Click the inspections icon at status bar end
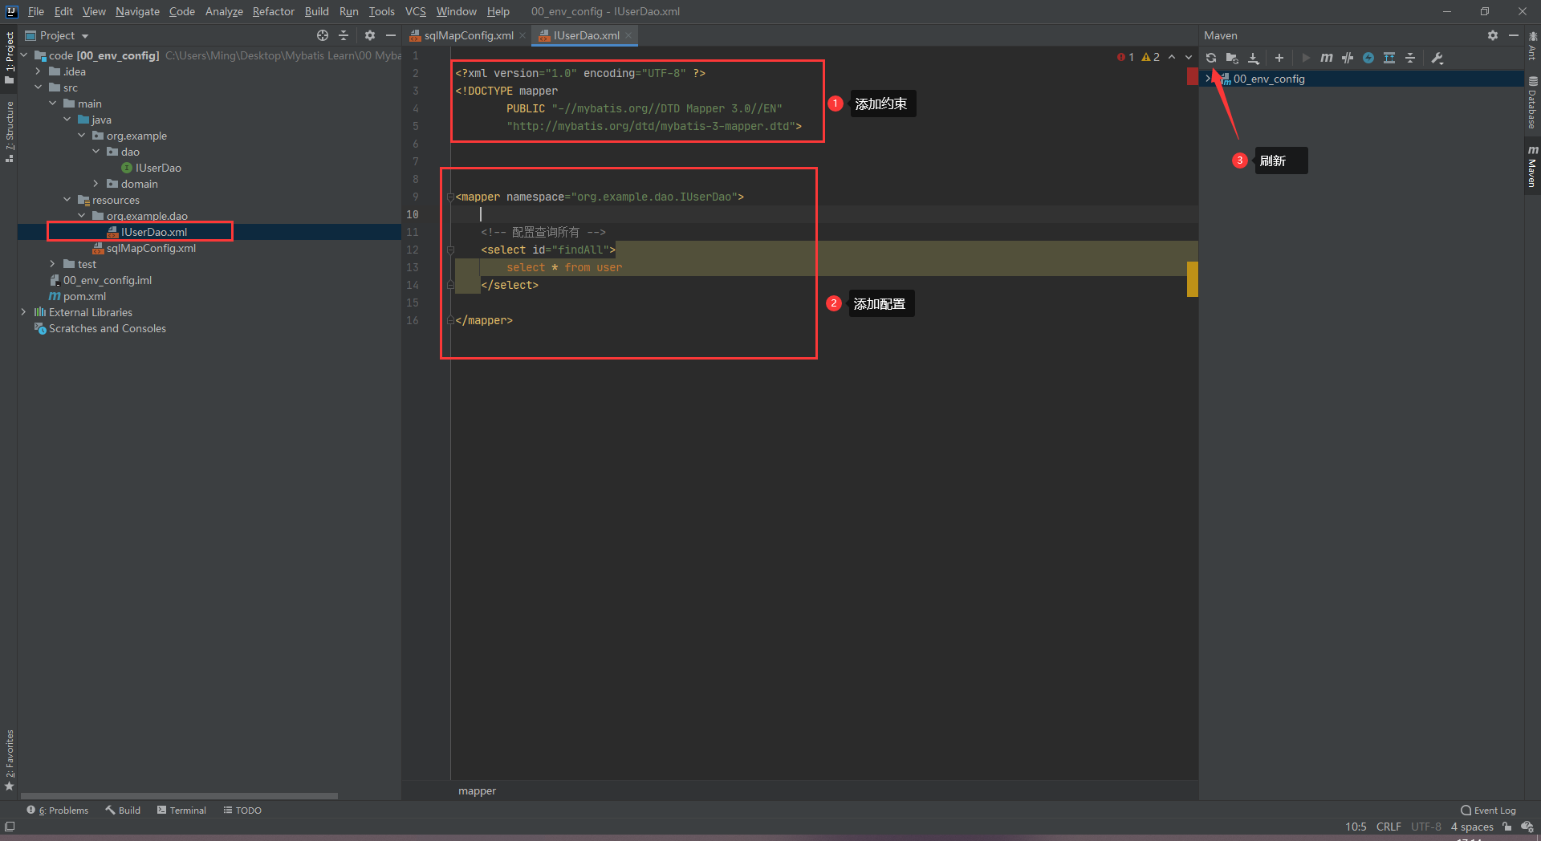1541x841 pixels. tap(1527, 827)
